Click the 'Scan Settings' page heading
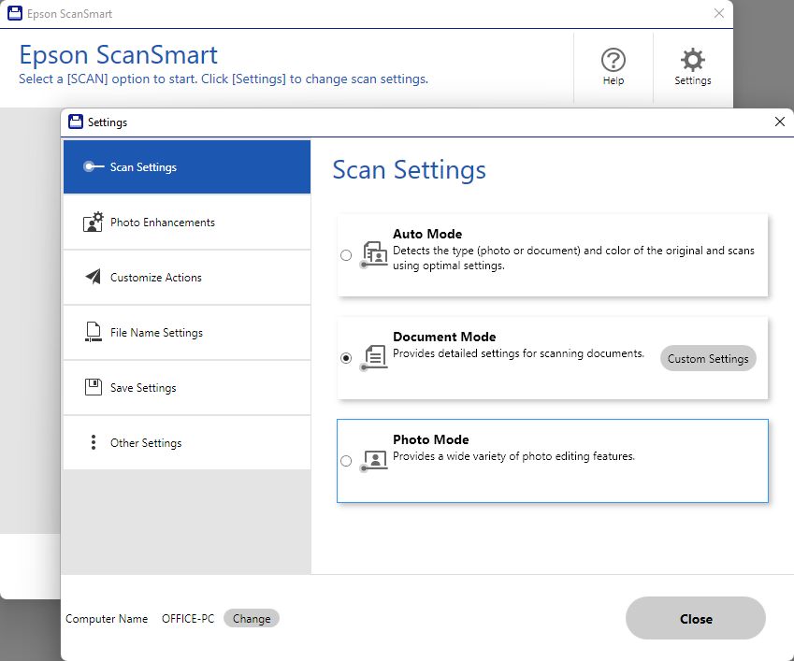The width and height of the screenshot is (794, 661). (409, 169)
